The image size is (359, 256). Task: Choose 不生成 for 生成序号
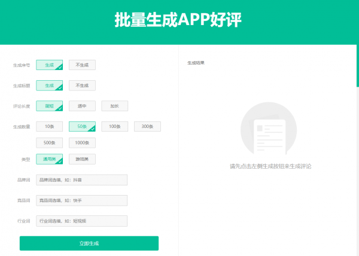point(82,65)
